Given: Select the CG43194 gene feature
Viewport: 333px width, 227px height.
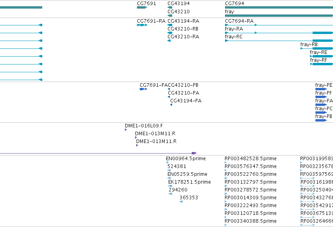Looking at the screenshot, I should point(170,7).
